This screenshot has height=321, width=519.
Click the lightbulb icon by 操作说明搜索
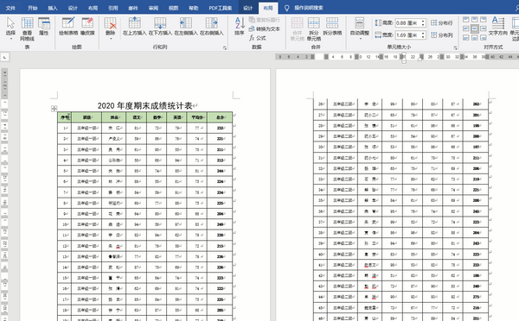tap(286, 8)
